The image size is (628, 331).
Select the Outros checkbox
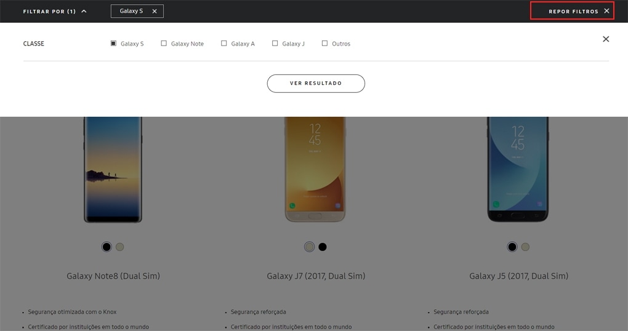pos(325,43)
